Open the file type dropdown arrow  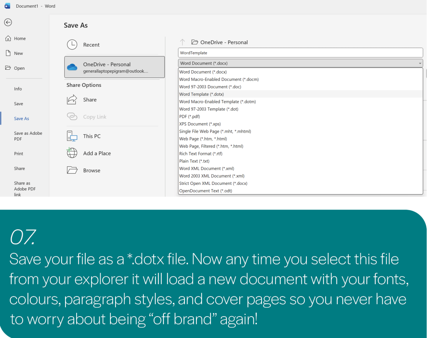point(420,63)
